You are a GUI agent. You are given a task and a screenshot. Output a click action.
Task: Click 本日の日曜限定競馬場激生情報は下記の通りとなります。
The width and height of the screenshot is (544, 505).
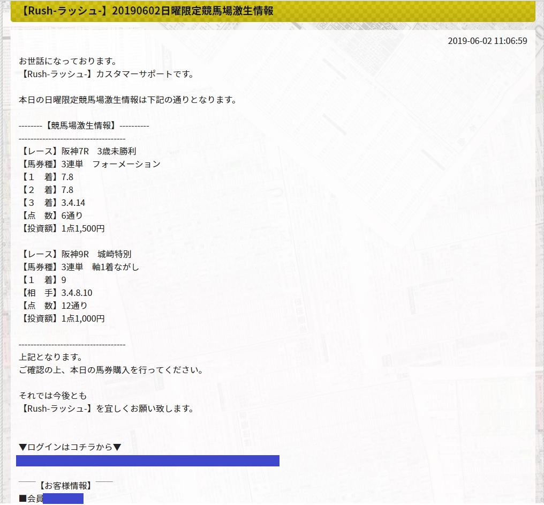[x=129, y=100]
